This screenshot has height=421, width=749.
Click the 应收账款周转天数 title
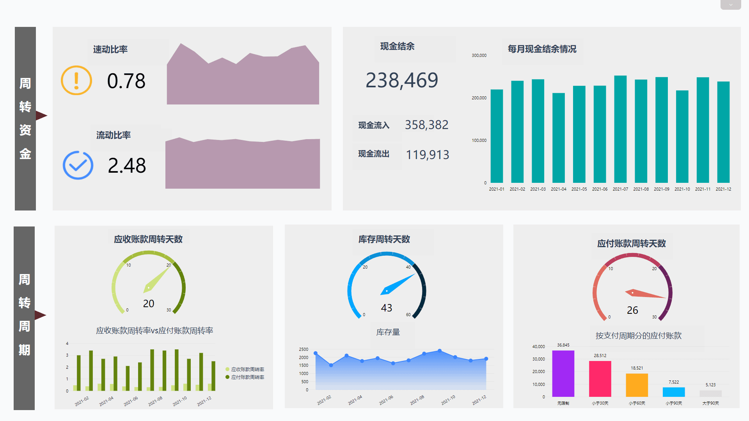[x=148, y=239]
